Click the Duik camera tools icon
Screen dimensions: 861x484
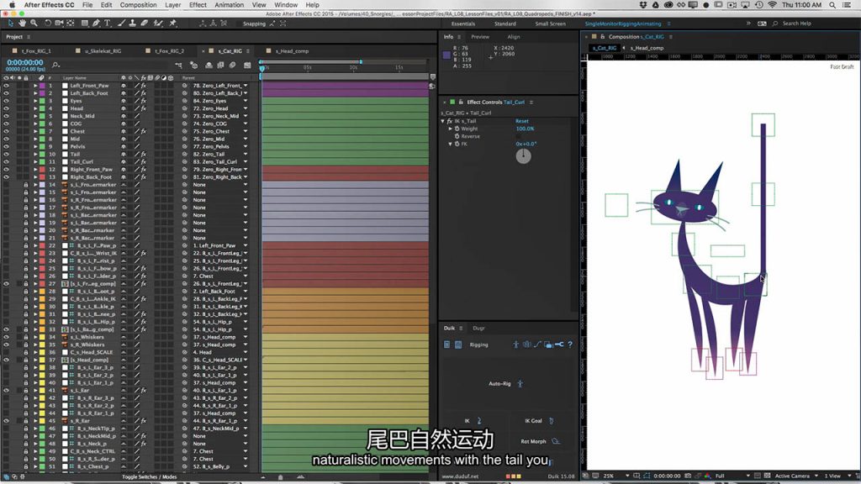click(x=548, y=345)
